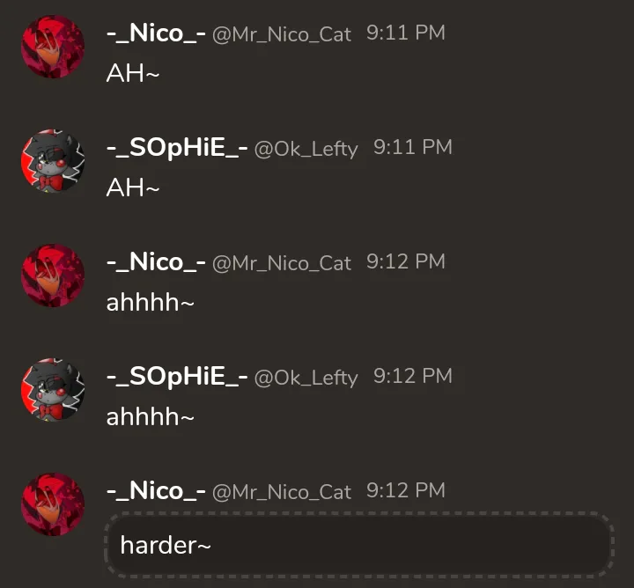Open the -_SOpHiE_- display name at 9:12 PM
The width and height of the screenshot is (634, 588).
point(177,377)
